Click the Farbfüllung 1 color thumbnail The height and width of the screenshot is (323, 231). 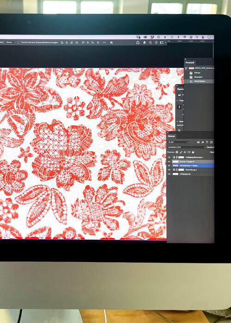pos(174,170)
